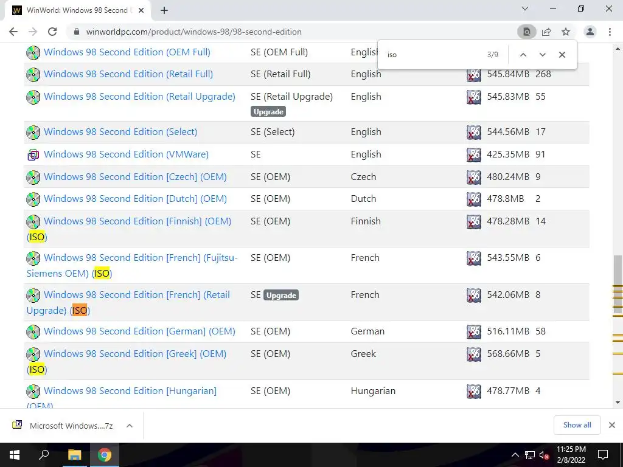Open taskbar search magnifier
Screen dimensions: 623x467
coord(44,455)
